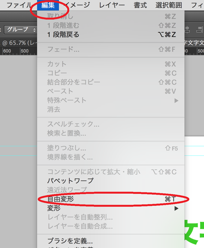Screen dimensions: 204x248
Task: Select レイヤーを自動整列... entry
Action: point(111,217)
